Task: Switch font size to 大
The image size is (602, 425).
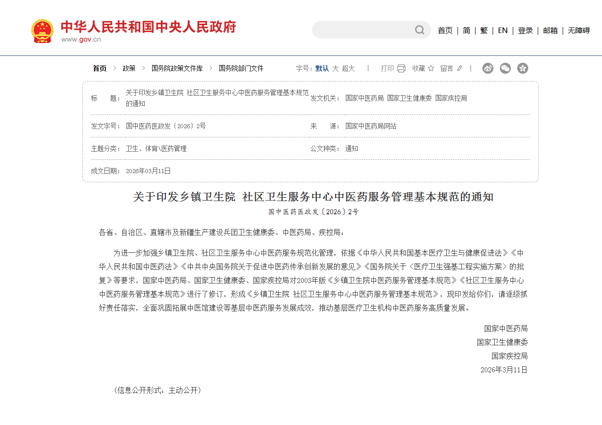Action: click(335, 68)
